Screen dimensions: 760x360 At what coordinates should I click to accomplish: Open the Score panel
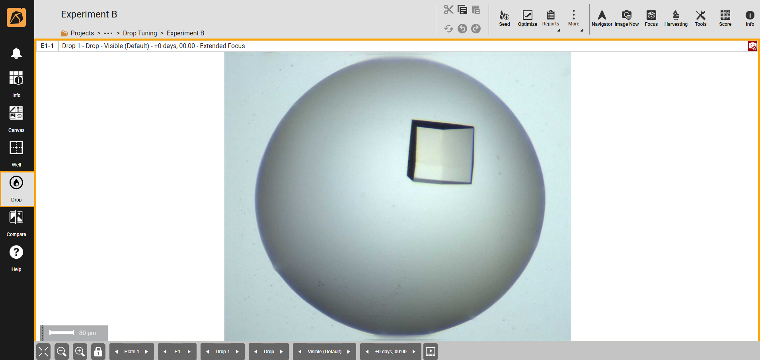725,18
